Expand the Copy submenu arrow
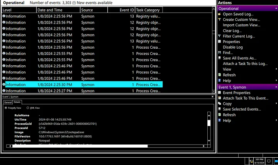The height and width of the screenshot is (165, 278). 276,104
